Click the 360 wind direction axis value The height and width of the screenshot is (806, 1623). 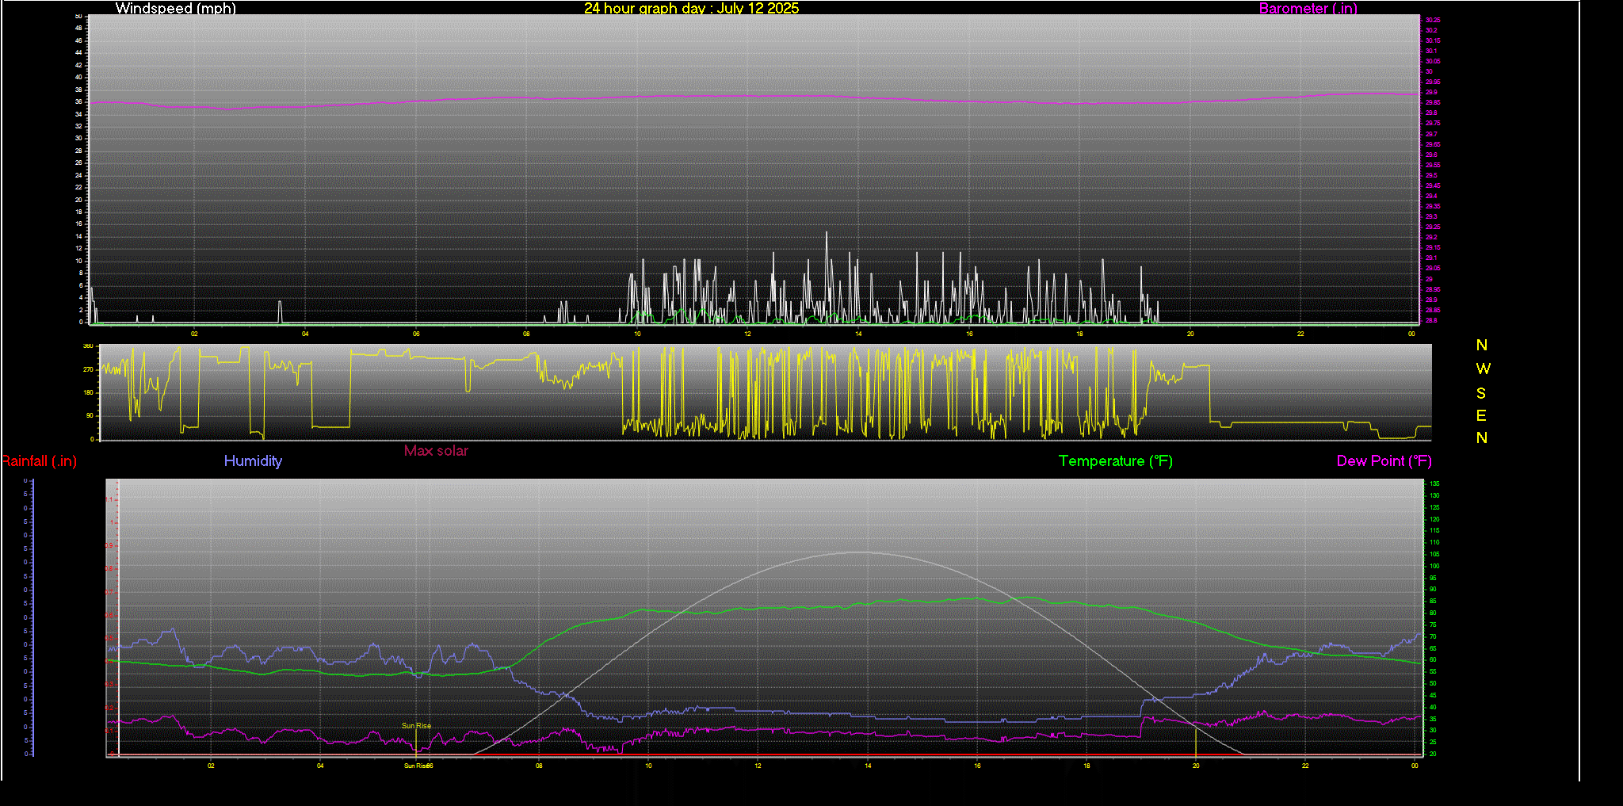pos(88,346)
